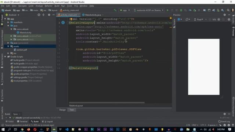Viewport: 235px width, 132px height.
Task: Open Chrome from the taskbar
Action: click(22, 129)
